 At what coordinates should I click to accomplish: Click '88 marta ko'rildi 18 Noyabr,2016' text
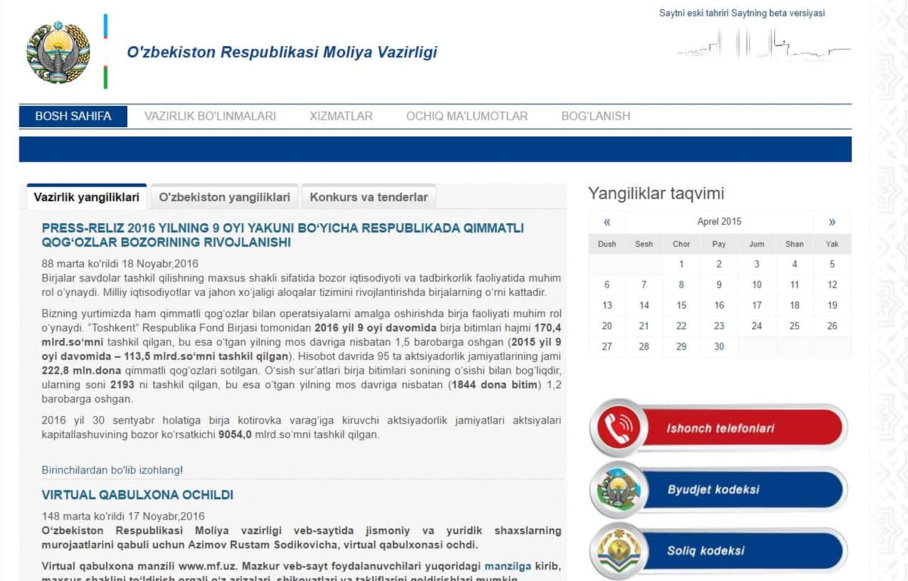tap(120, 264)
